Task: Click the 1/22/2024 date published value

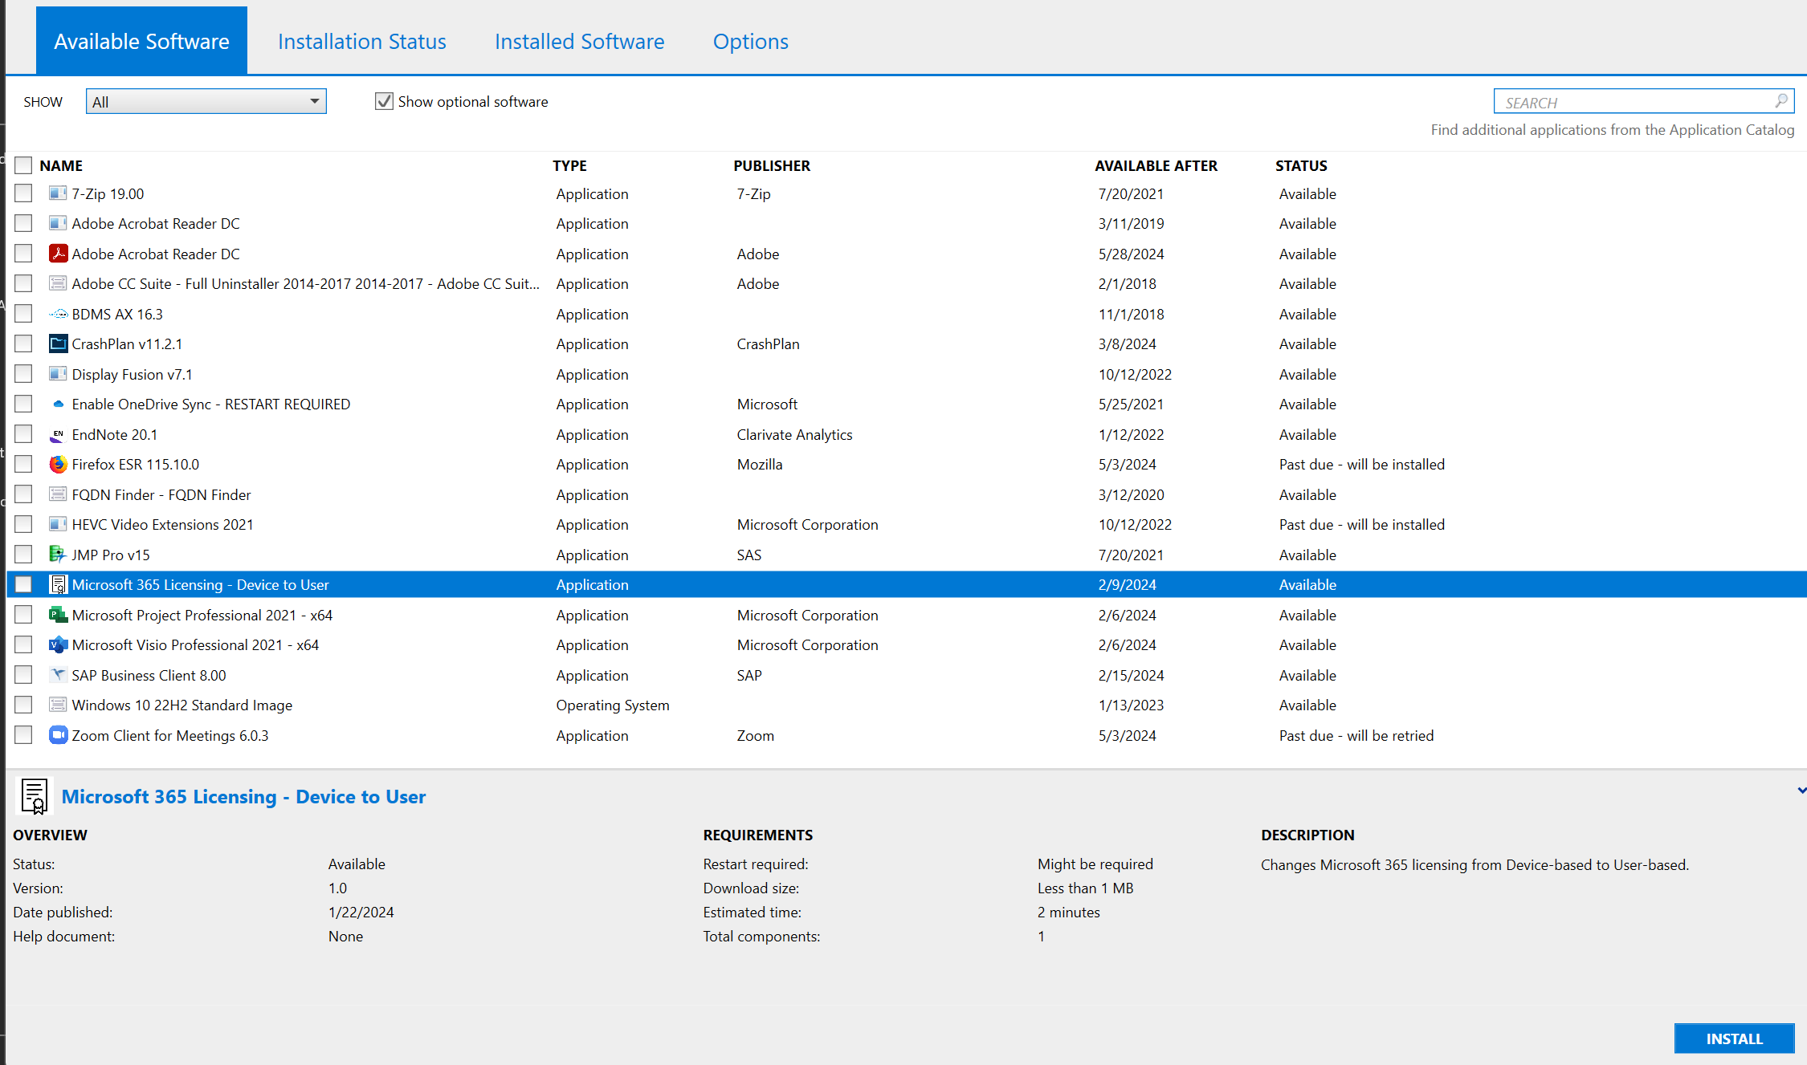Action: coord(361,912)
